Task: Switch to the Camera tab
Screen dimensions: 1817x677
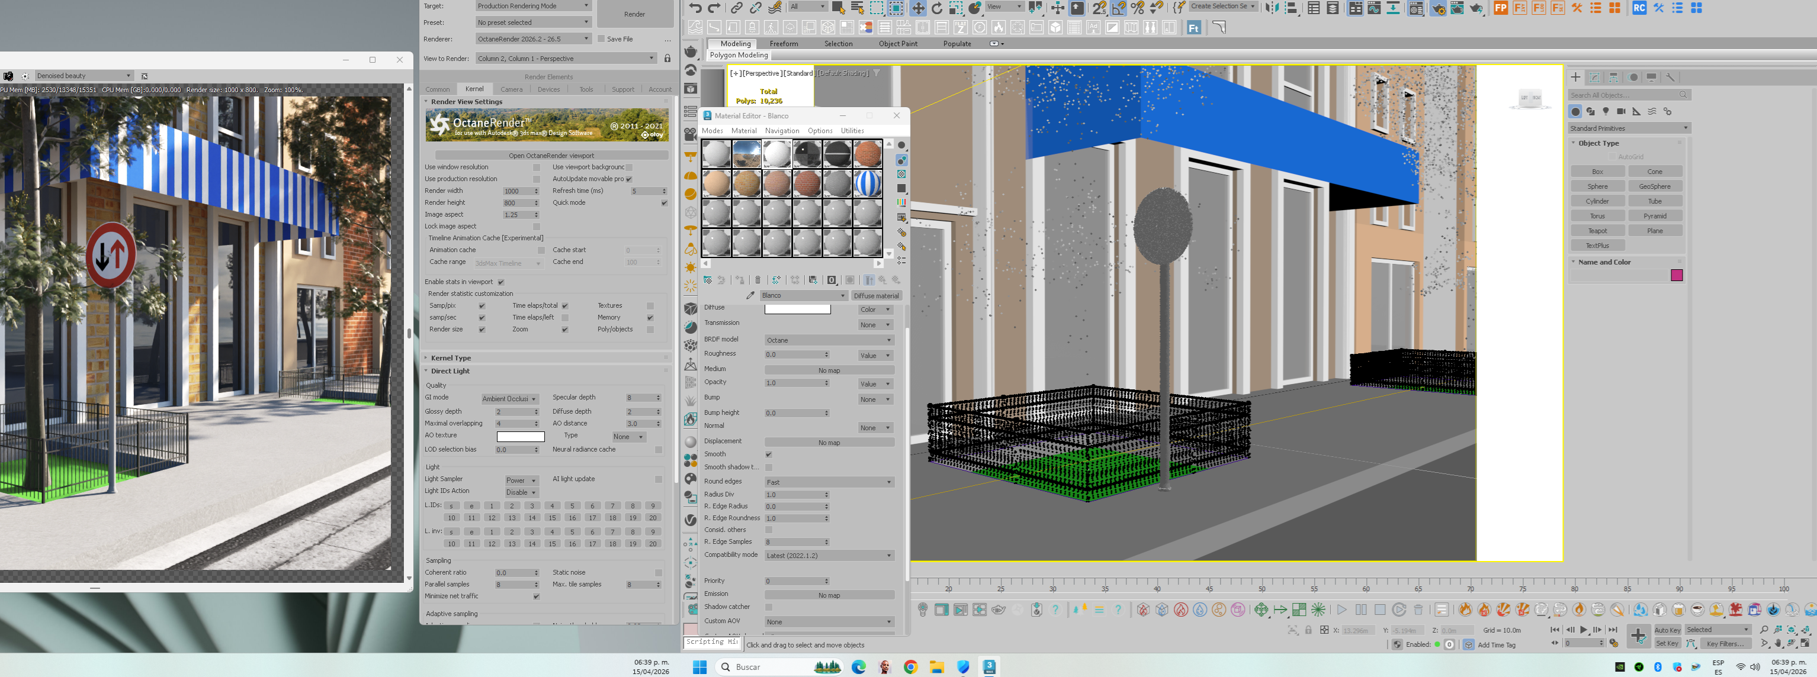Action: [x=511, y=89]
